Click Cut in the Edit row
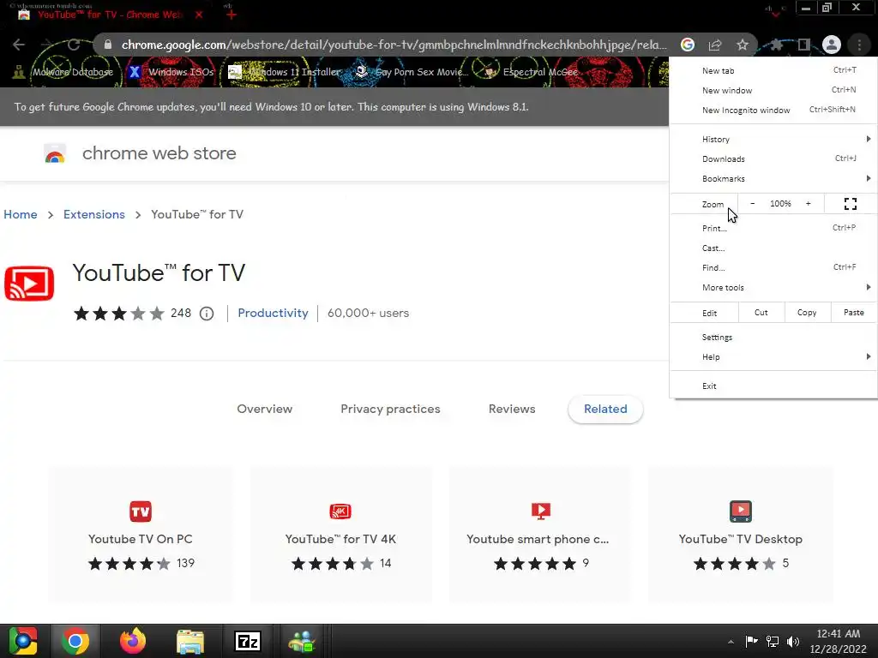 761,313
